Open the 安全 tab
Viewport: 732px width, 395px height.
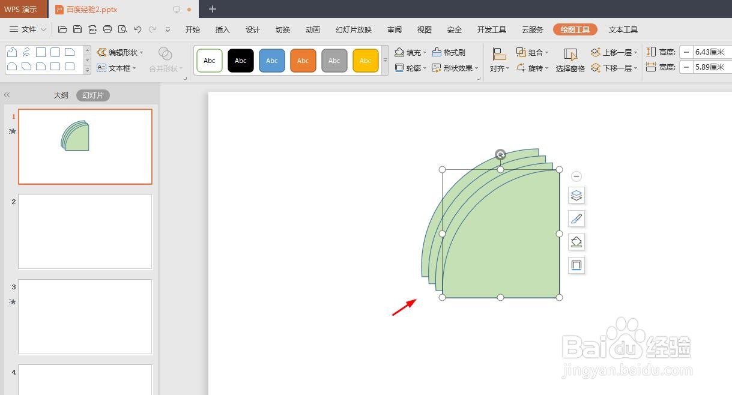(x=455, y=30)
